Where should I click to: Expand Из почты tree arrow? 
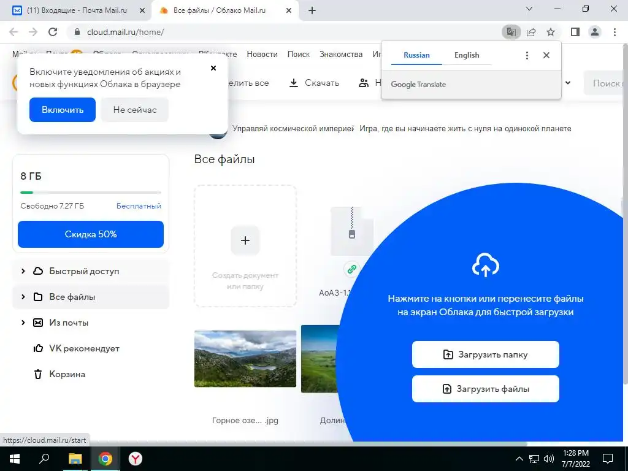pos(23,323)
